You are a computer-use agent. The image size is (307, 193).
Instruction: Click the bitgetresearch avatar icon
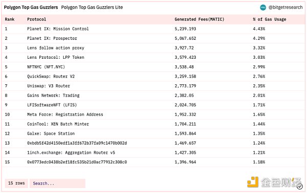(x=263, y=8)
